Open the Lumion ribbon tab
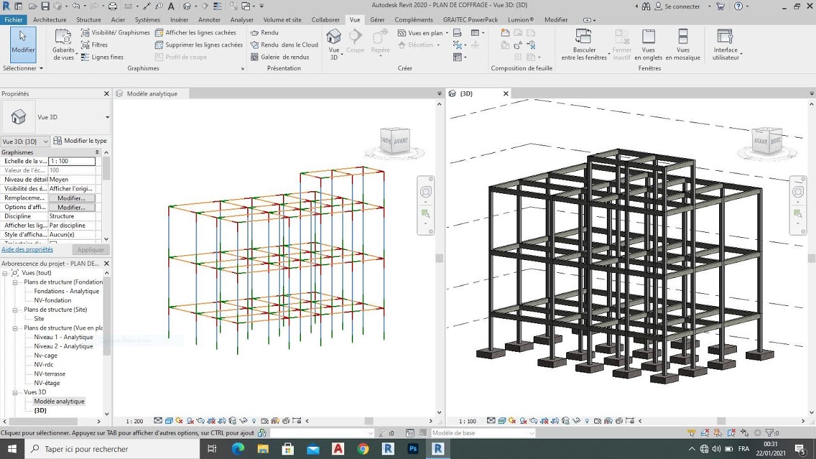Viewport: 816px width, 459px height. (521, 20)
